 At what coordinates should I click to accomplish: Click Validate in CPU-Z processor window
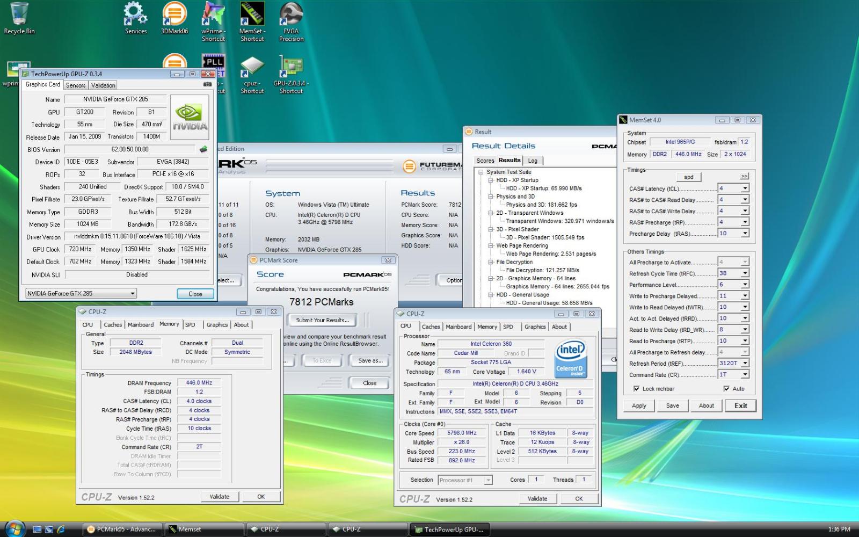click(x=537, y=499)
